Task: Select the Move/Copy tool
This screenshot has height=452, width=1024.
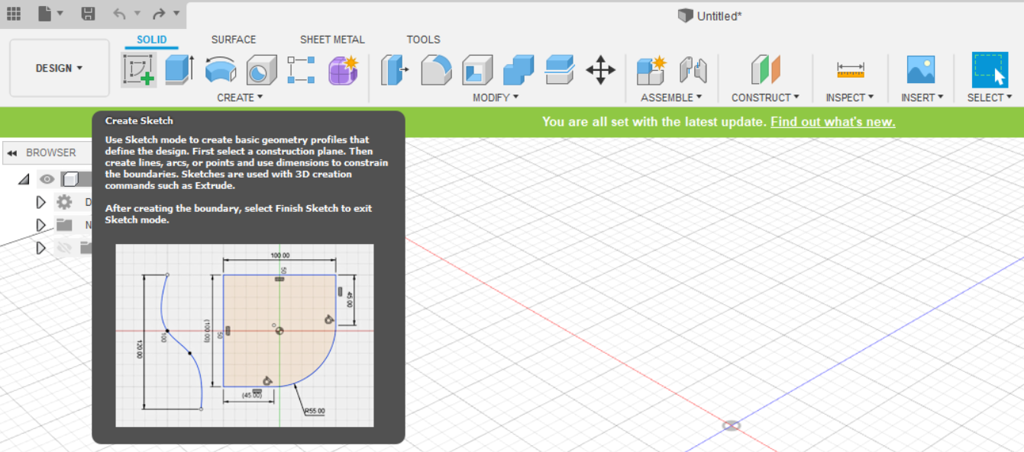Action: pos(601,69)
